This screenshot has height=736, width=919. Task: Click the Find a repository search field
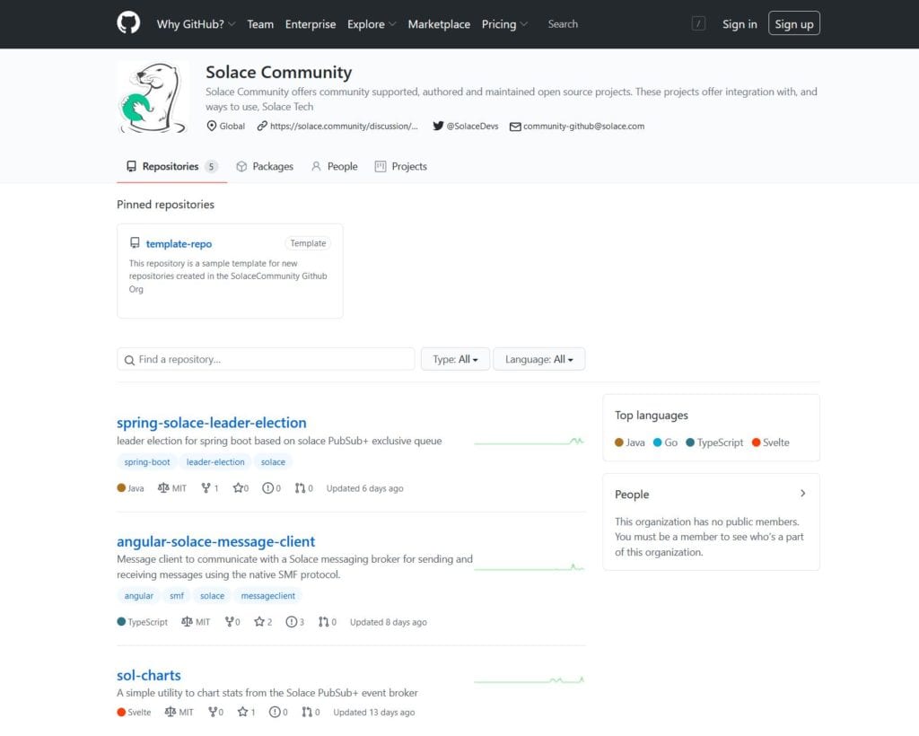[265, 358]
